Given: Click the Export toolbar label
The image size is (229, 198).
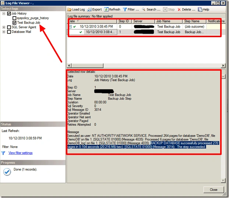Looking at the screenshot, I should click(x=97, y=10).
